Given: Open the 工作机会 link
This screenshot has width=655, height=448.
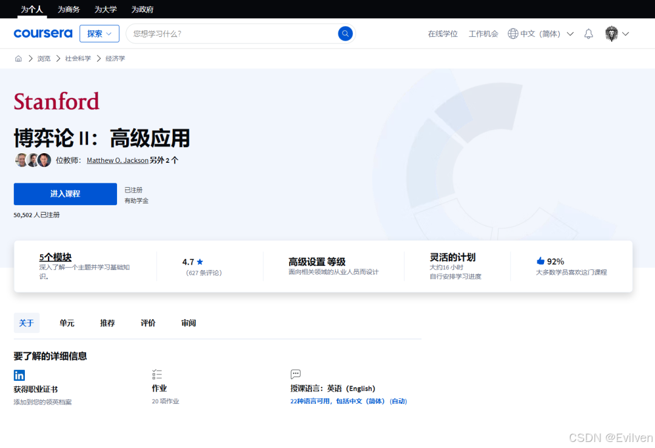Looking at the screenshot, I should [x=483, y=34].
